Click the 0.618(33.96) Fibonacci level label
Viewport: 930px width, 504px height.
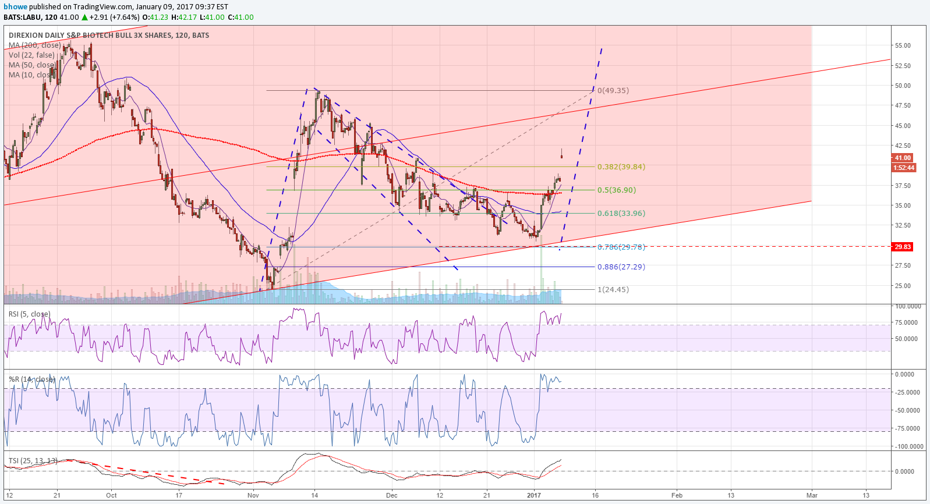pyautogui.click(x=621, y=213)
